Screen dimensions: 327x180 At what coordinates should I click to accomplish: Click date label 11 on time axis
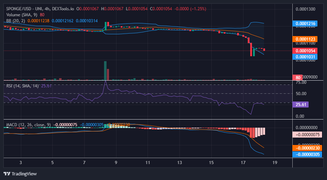[148, 163]
